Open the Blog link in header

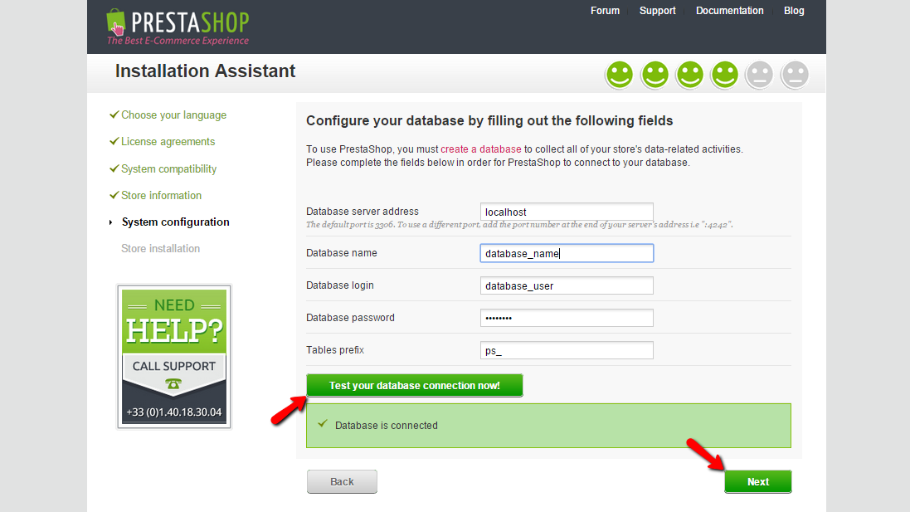[794, 11]
